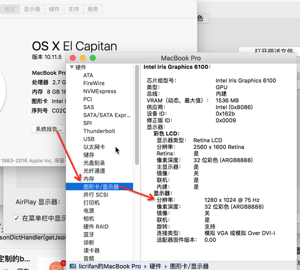Select ATA in hardware list
The width and height of the screenshot is (300, 270).
coord(88,75)
